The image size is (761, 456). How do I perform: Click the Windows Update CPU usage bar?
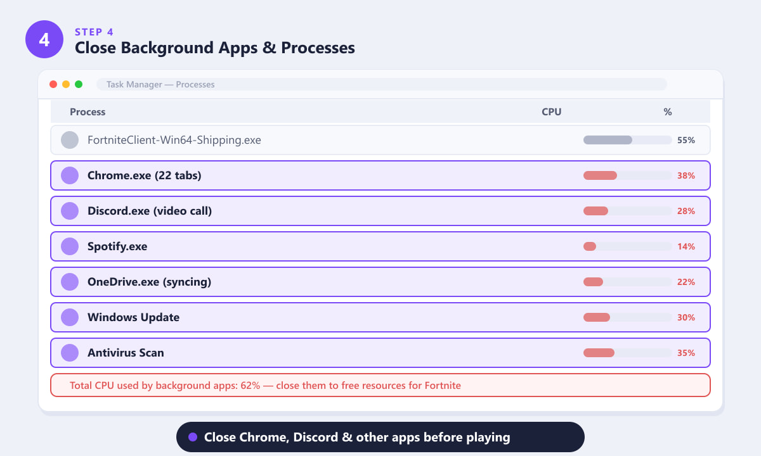point(628,317)
